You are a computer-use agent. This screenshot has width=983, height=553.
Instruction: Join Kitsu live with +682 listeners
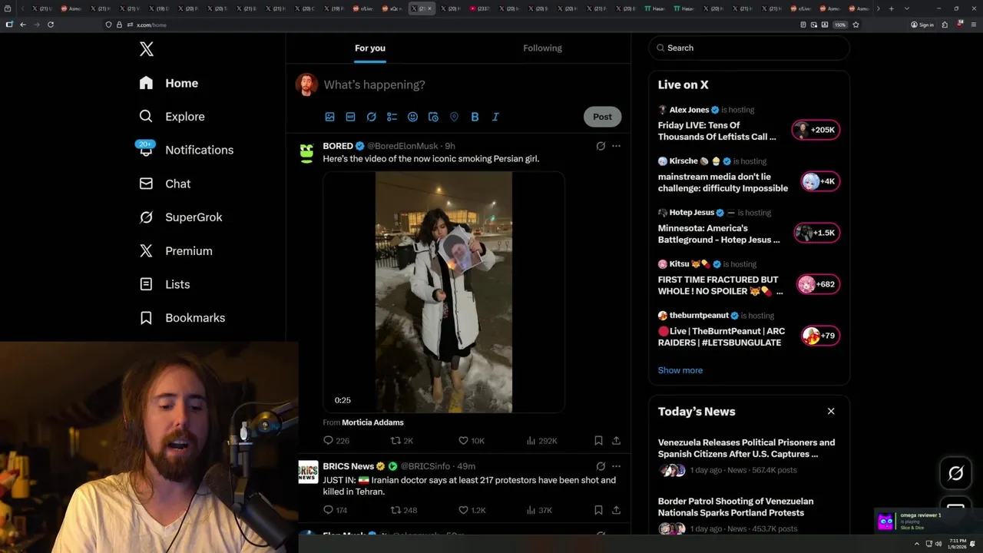[x=818, y=284]
